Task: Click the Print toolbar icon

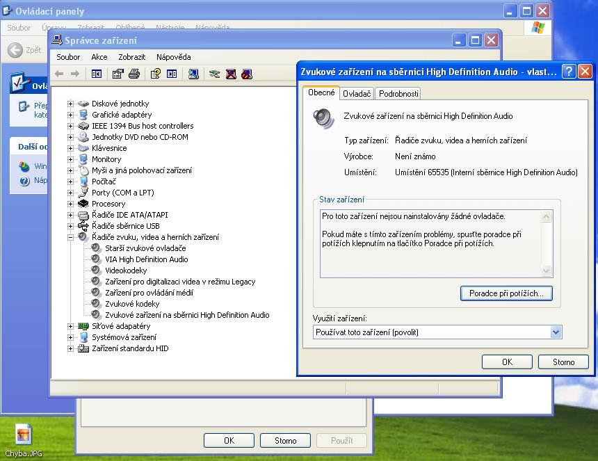Action: [134, 74]
